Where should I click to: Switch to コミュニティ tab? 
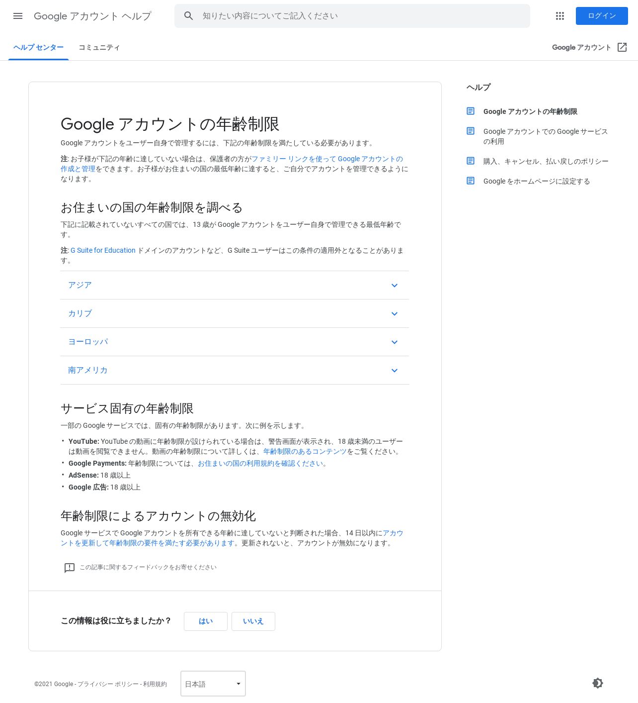99,47
